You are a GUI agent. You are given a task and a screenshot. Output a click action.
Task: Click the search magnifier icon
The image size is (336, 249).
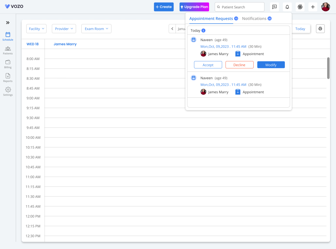tap(218, 7)
